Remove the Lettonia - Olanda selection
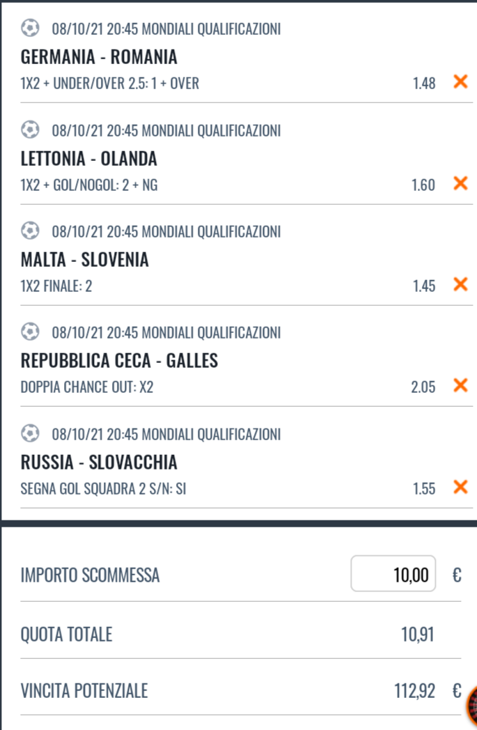Image resolution: width=477 pixels, height=730 pixels. (x=460, y=183)
